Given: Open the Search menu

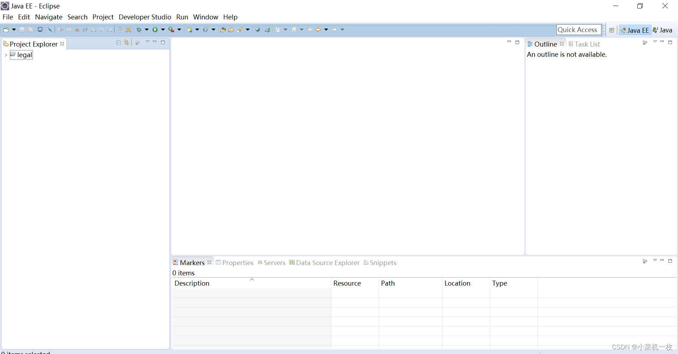Looking at the screenshot, I should point(77,17).
